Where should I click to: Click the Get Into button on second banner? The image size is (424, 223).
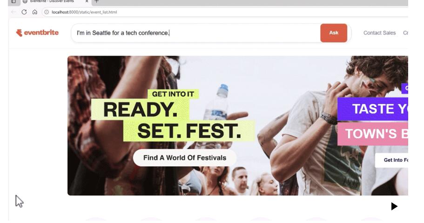pos(391,160)
